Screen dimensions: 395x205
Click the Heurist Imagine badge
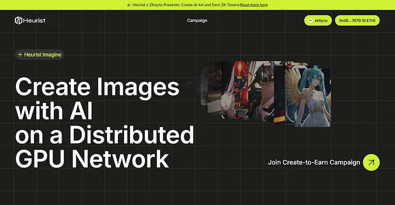pyautogui.click(x=39, y=54)
